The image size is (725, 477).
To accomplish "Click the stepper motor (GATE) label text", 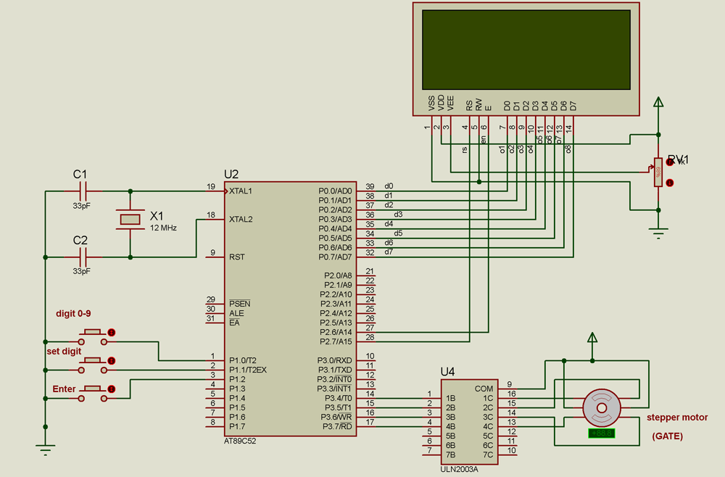I will [676, 418].
